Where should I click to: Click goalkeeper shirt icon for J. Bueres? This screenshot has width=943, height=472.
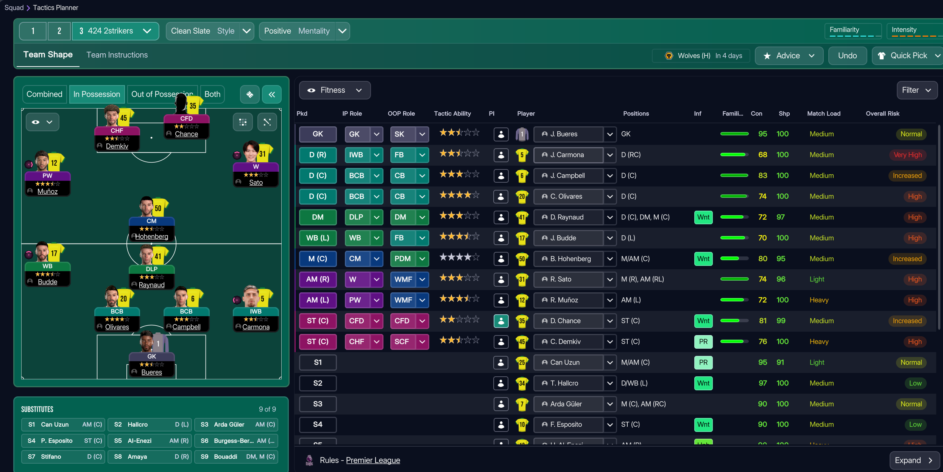point(522,134)
